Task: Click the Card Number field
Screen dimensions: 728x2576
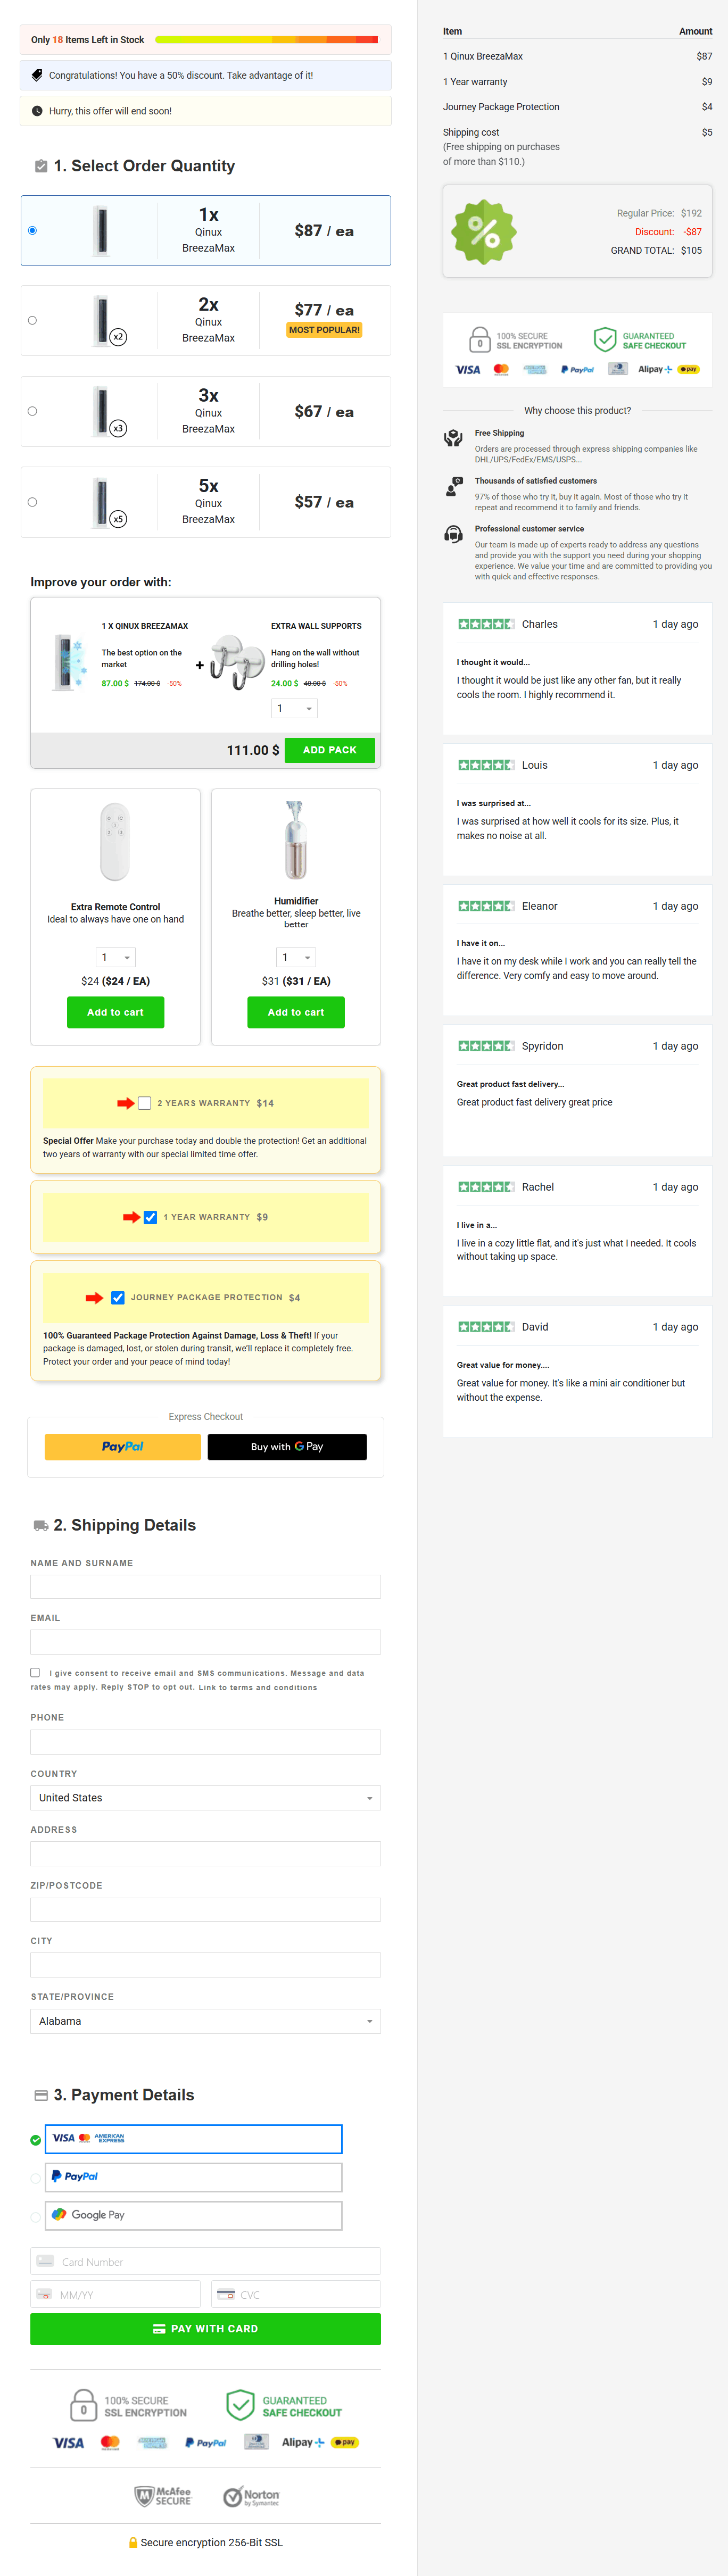Action: pos(205,2261)
